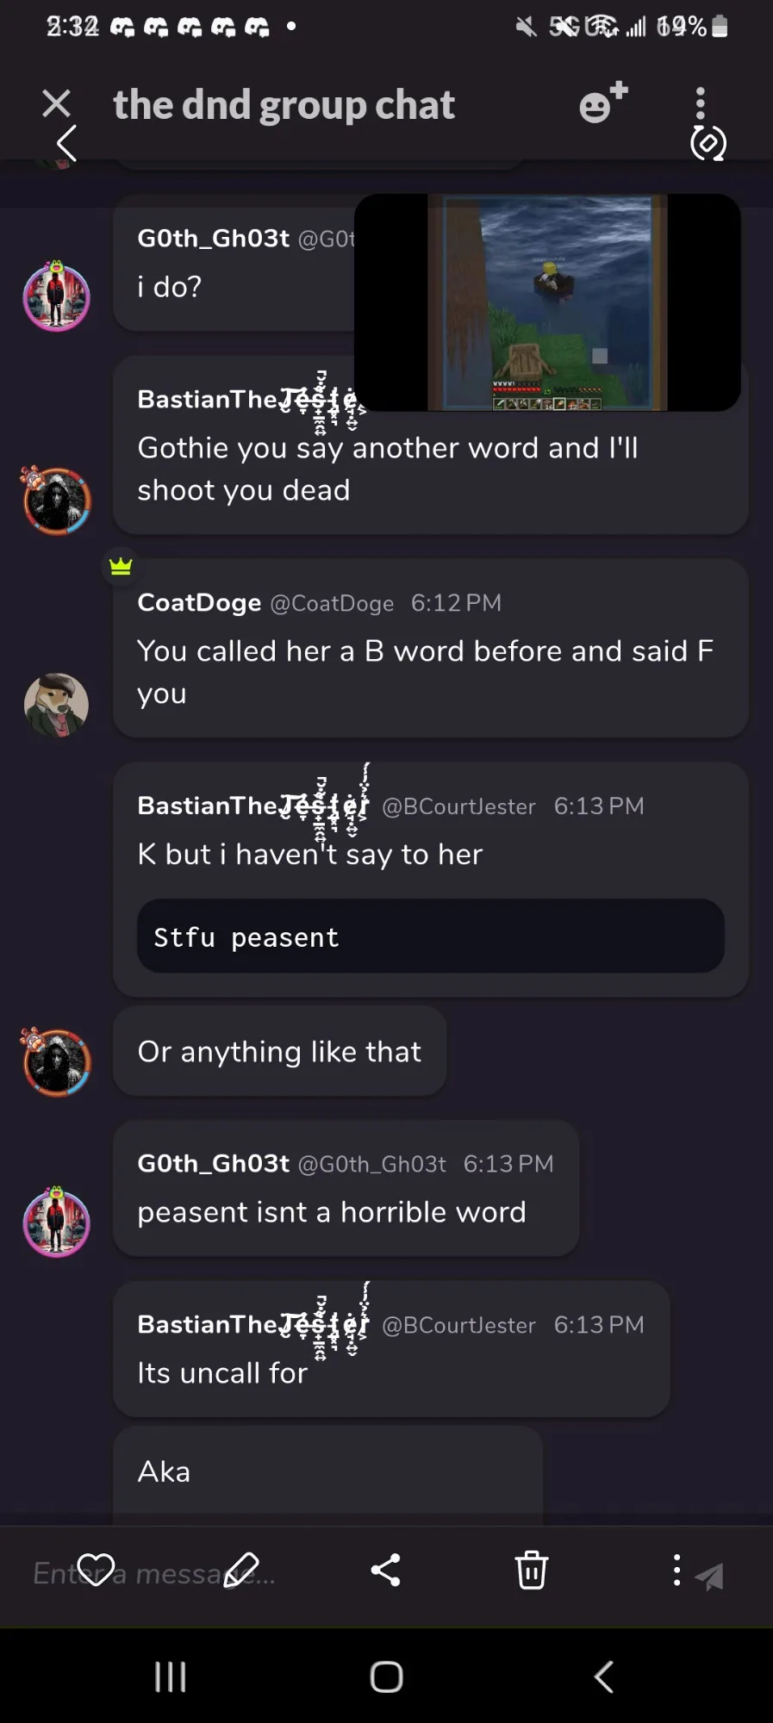Tap the Android recent apps button
This screenshot has width=773, height=1723.
point(170,1676)
